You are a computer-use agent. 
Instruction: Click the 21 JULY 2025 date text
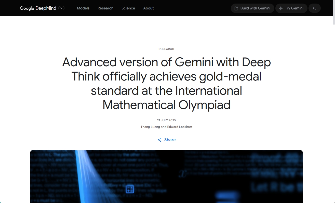[166, 120]
